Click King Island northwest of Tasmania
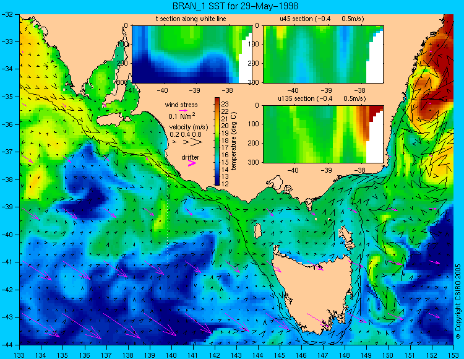 tap(258, 230)
